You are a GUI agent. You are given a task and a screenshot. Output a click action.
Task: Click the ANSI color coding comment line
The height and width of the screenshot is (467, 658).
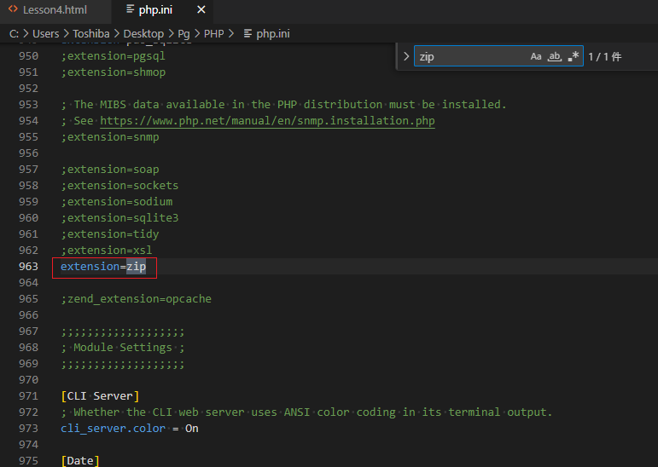[x=306, y=412]
